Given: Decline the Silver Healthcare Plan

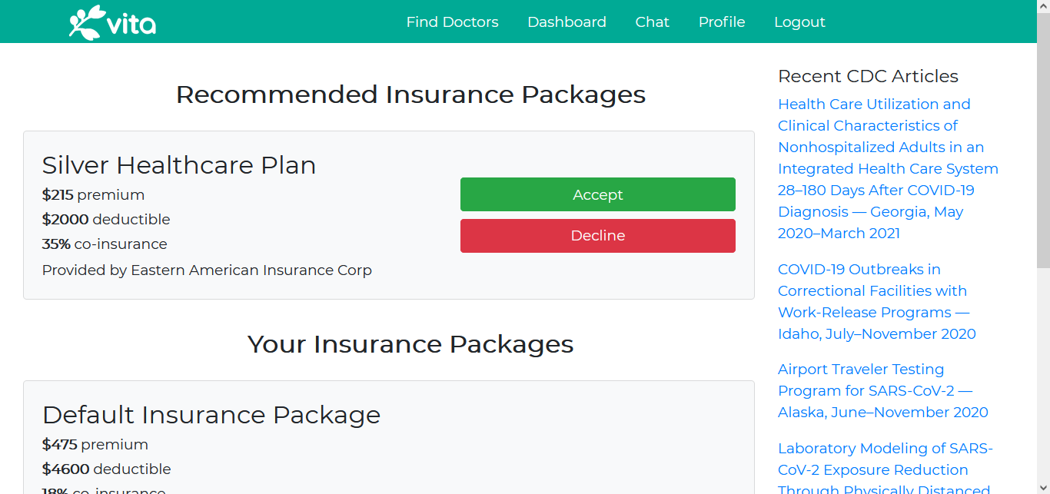Looking at the screenshot, I should tap(597, 236).
